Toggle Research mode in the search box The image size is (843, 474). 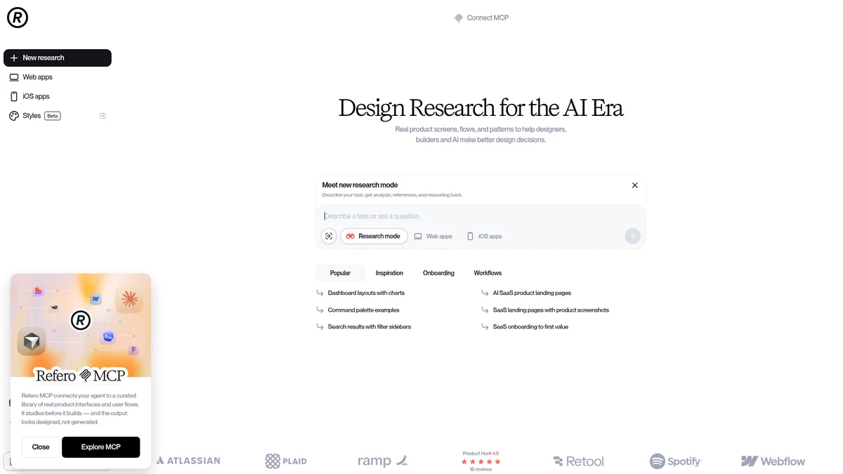click(x=374, y=236)
